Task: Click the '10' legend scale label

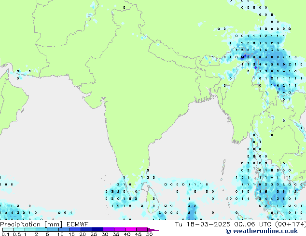Action: tap(60, 234)
